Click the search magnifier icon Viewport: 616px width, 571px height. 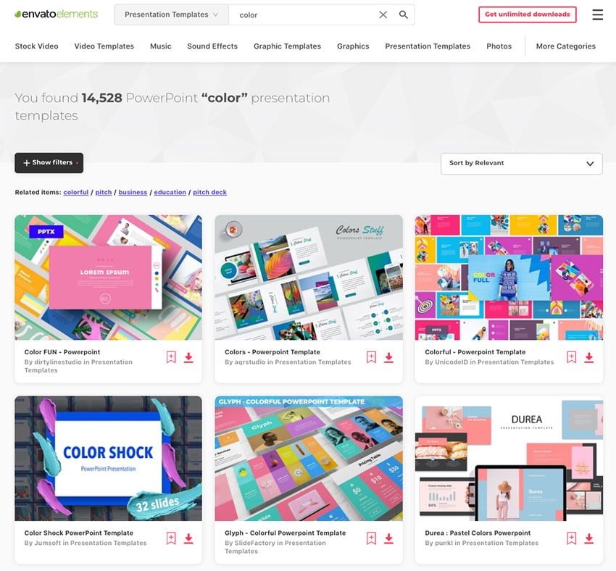404,14
